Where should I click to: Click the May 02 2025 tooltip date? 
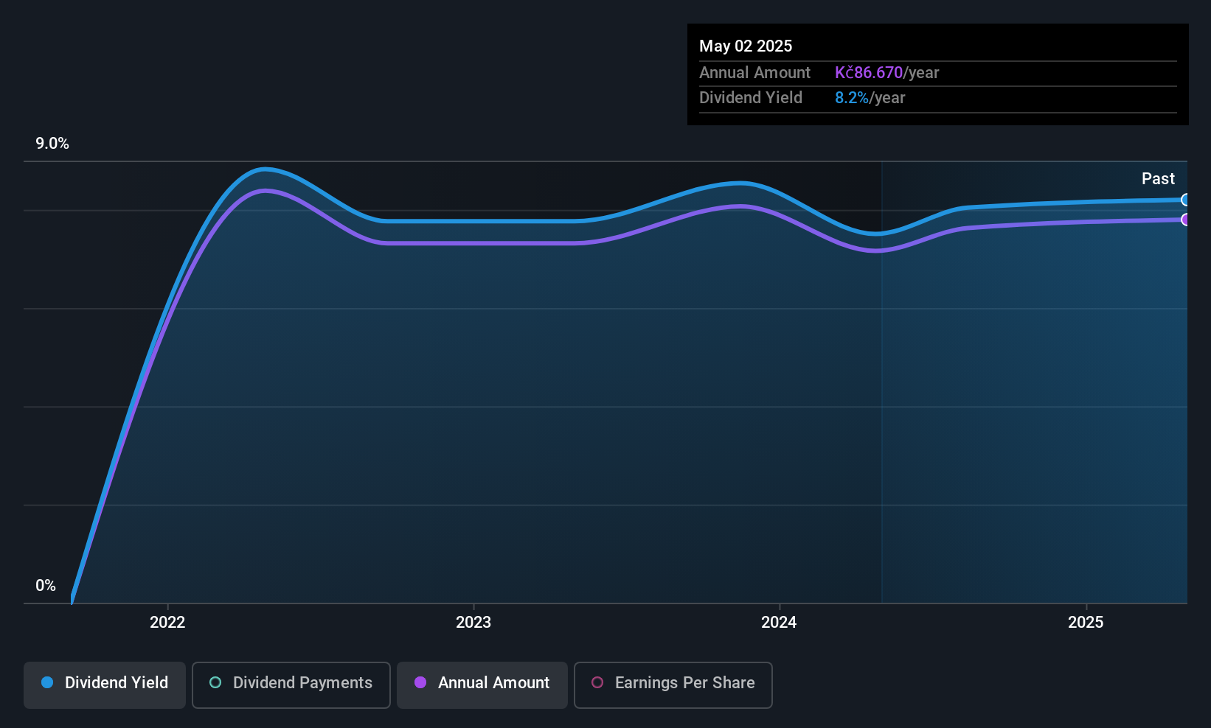[746, 46]
